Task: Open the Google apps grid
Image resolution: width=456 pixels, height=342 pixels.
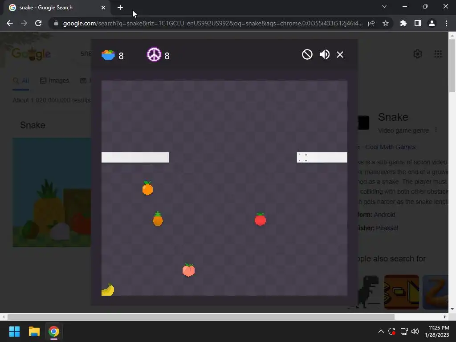Action: (438, 54)
